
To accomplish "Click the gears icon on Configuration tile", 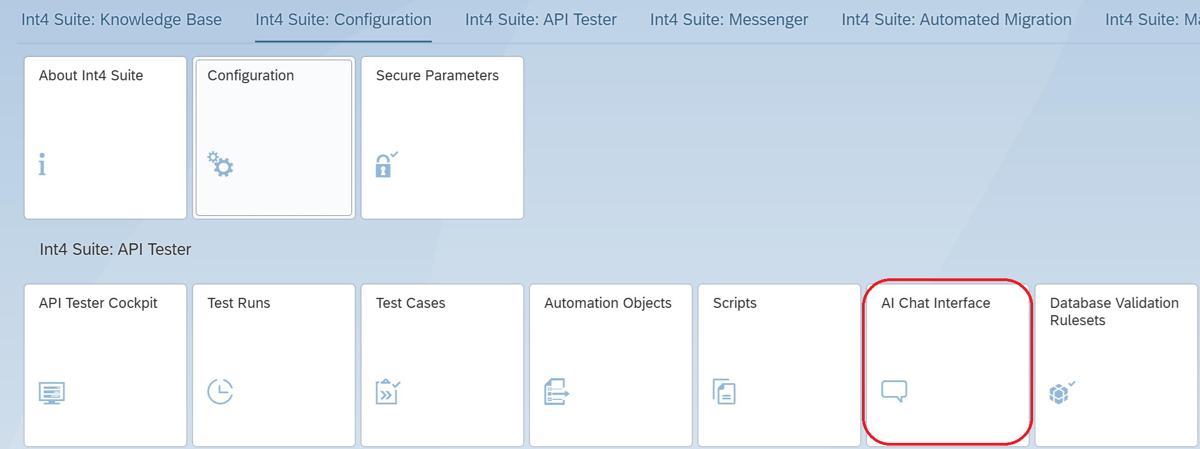I will pos(220,164).
